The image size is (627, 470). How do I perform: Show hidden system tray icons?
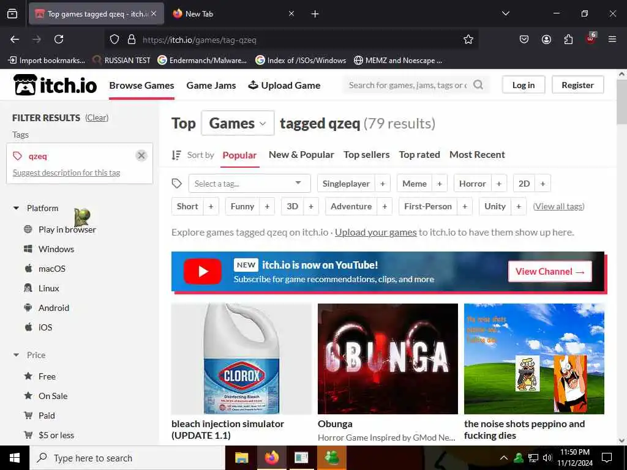(x=504, y=458)
